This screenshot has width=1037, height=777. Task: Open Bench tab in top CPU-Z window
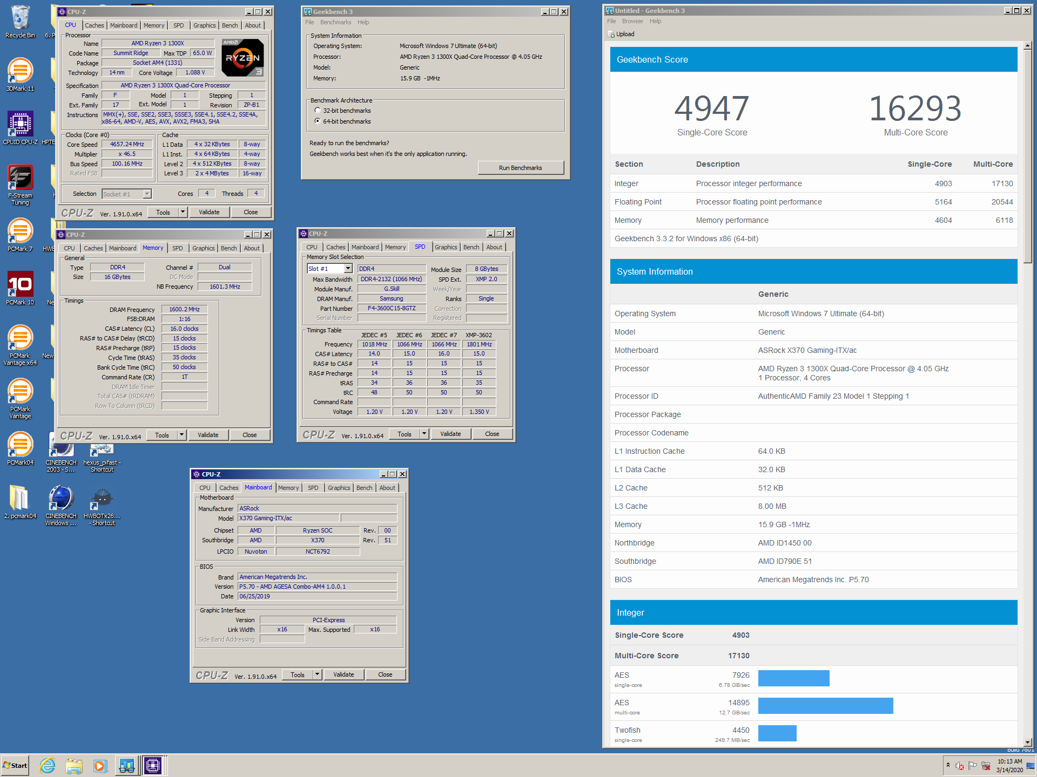coord(230,25)
